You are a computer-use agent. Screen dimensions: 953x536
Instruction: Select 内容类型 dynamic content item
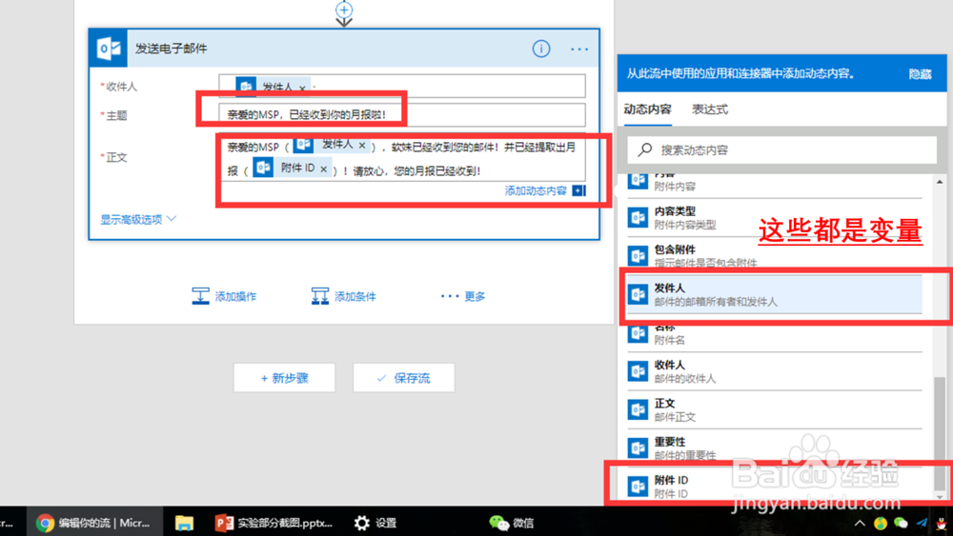774,217
